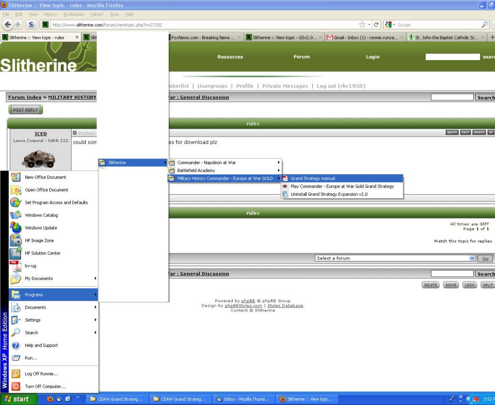495x405 pixels.
Task: Open HP Solution Center icon
Action: (15, 253)
